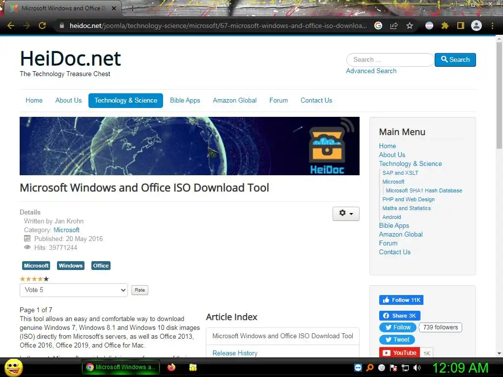Open PHP and Web Design menu link
Screen dimensions: 503x377
tap(408, 199)
